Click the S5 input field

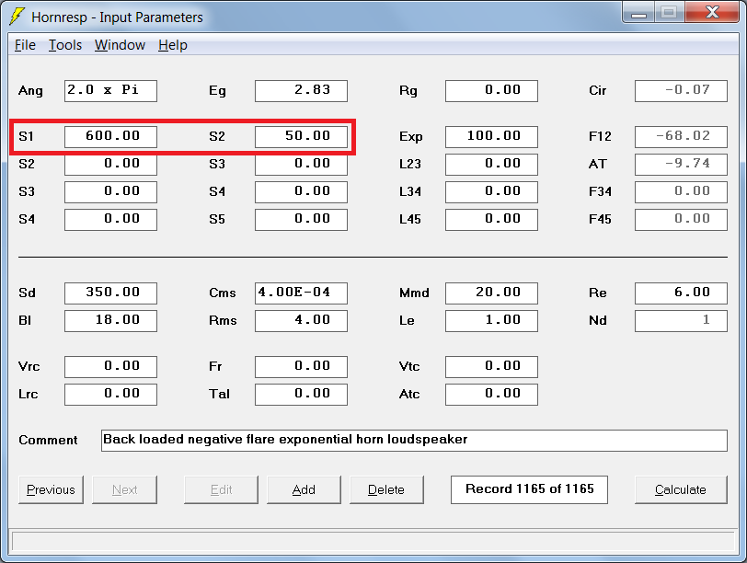click(x=301, y=220)
